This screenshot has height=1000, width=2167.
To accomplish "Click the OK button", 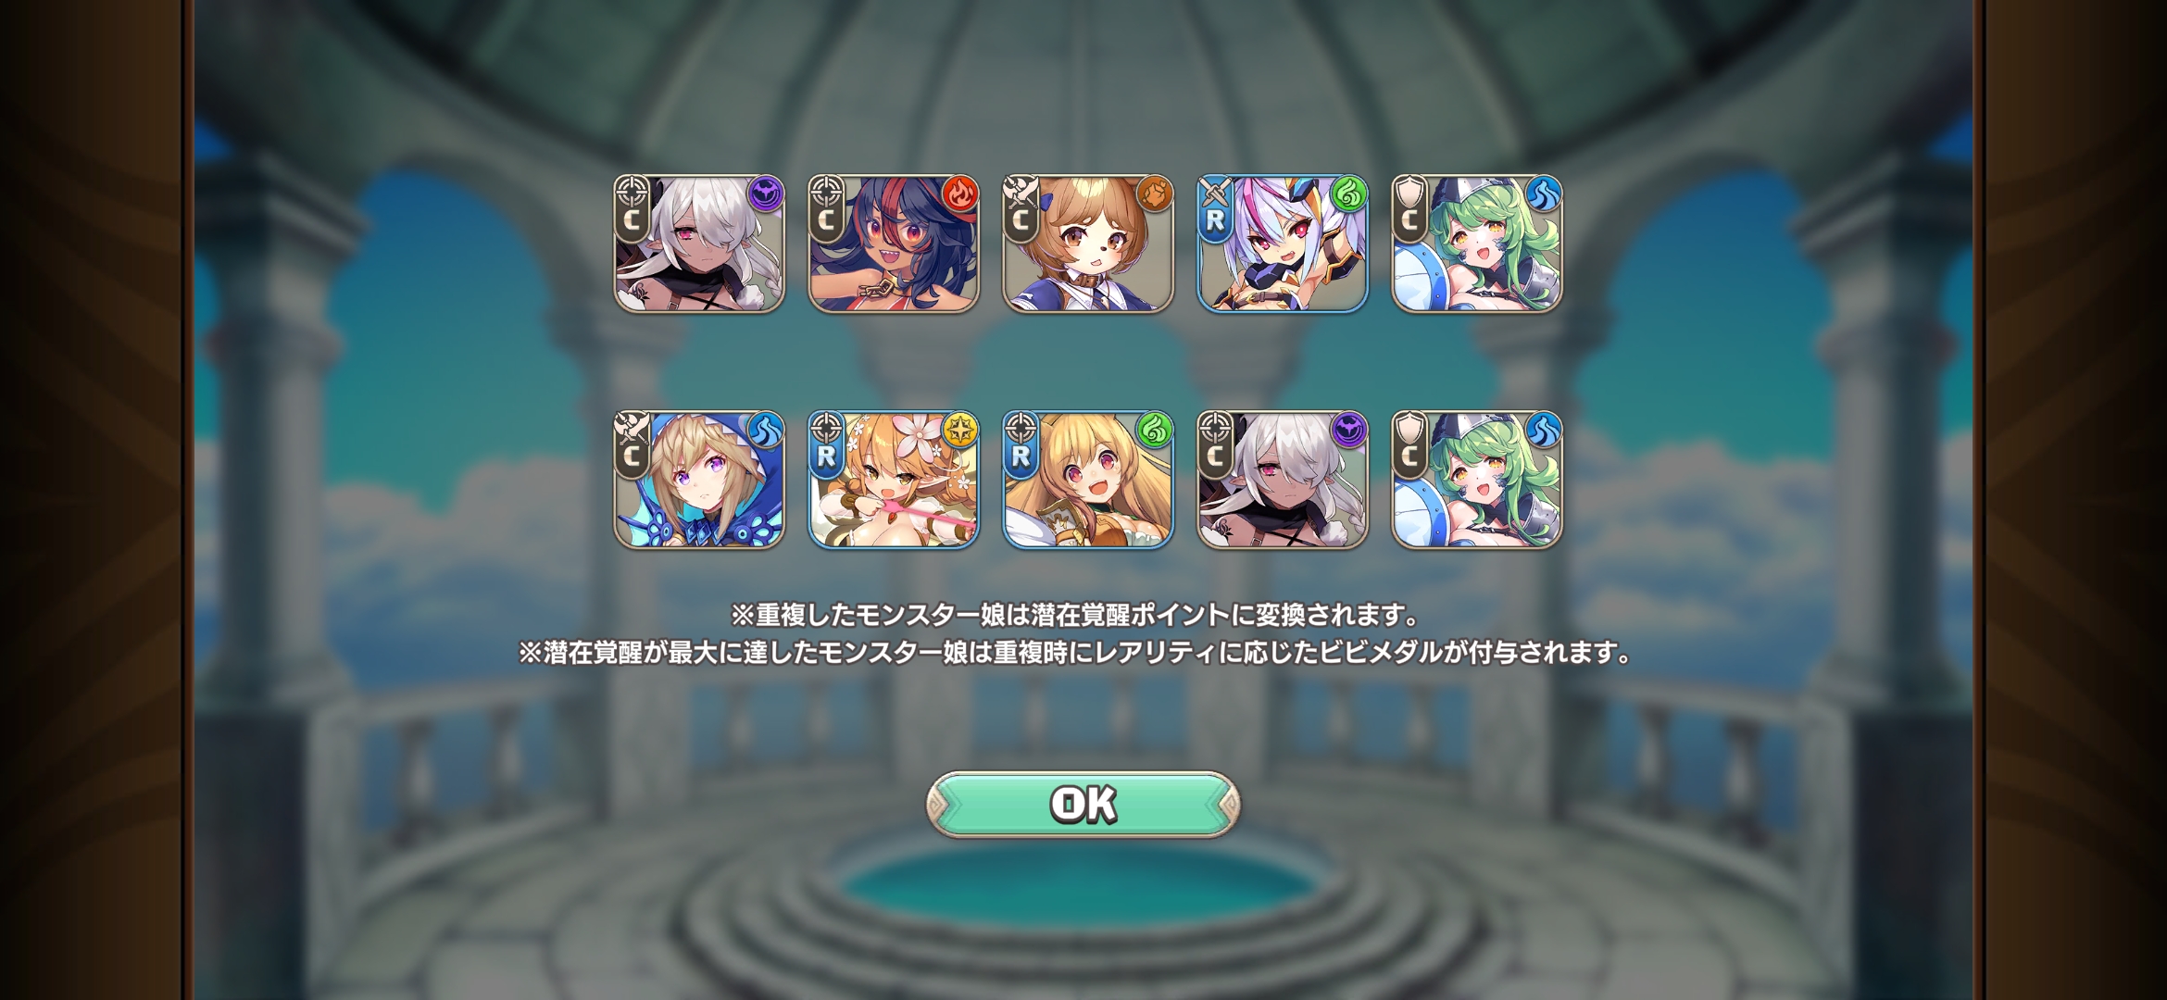I will 1083,805.
